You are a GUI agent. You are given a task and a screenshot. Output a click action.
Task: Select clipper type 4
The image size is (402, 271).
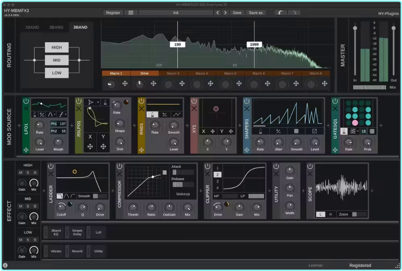coord(217,188)
